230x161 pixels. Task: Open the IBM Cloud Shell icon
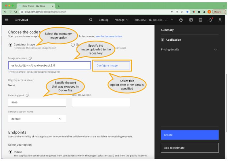click(191, 20)
